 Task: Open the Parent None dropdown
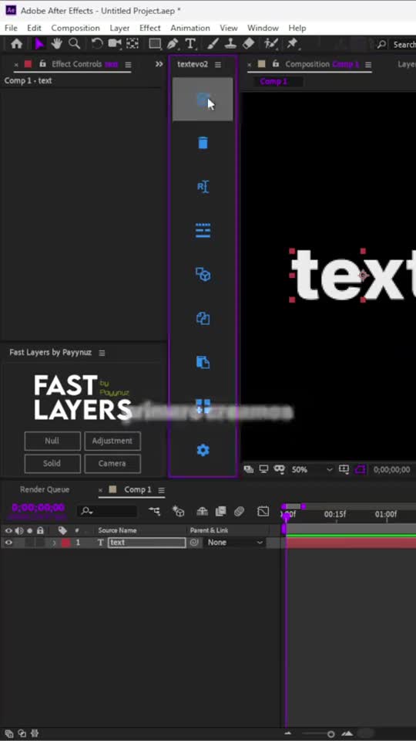point(234,543)
